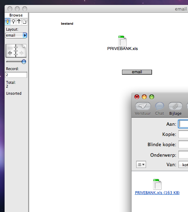Open header fields options dropdown
This screenshot has height=212, width=188.
[x=141, y=164]
